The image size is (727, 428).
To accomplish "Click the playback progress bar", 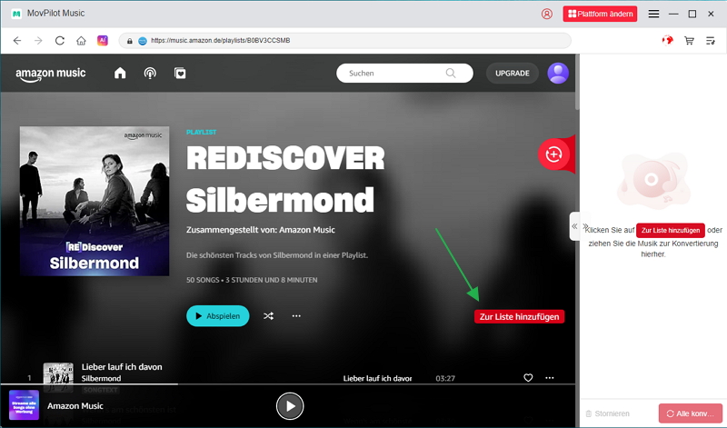I will click(x=287, y=384).
